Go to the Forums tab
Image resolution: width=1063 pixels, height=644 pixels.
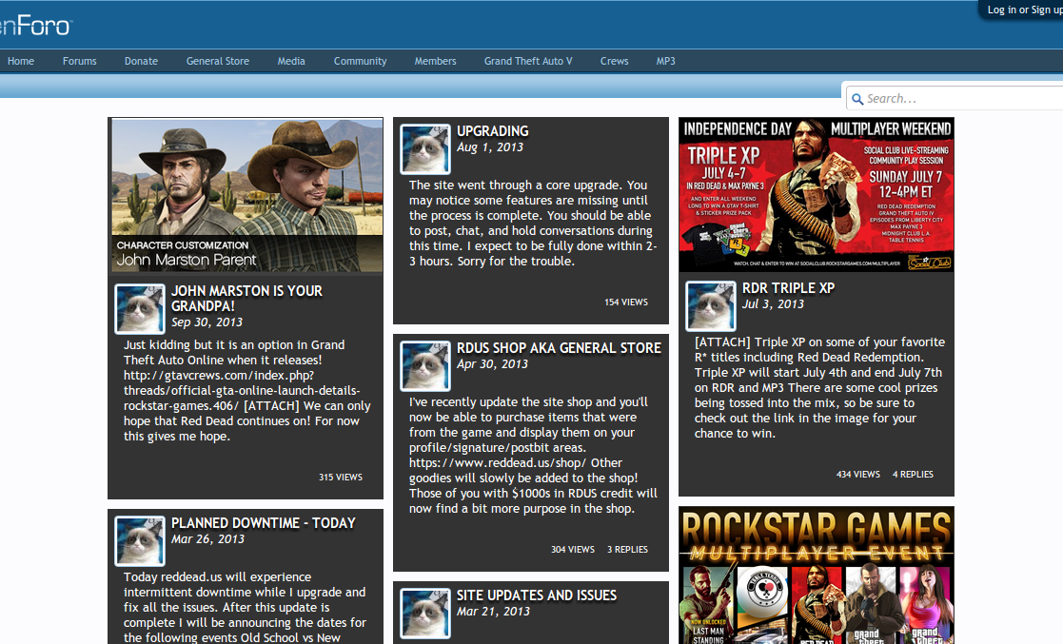pos(79,61)
